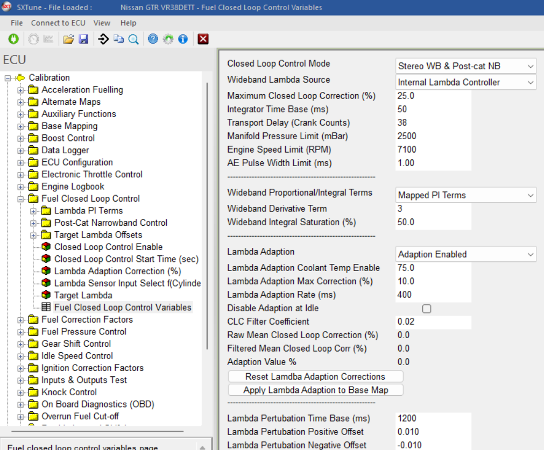Click Integrator Time Base value 50
Image resolution: width=544 pixels, height=450 pixels.
433,109
